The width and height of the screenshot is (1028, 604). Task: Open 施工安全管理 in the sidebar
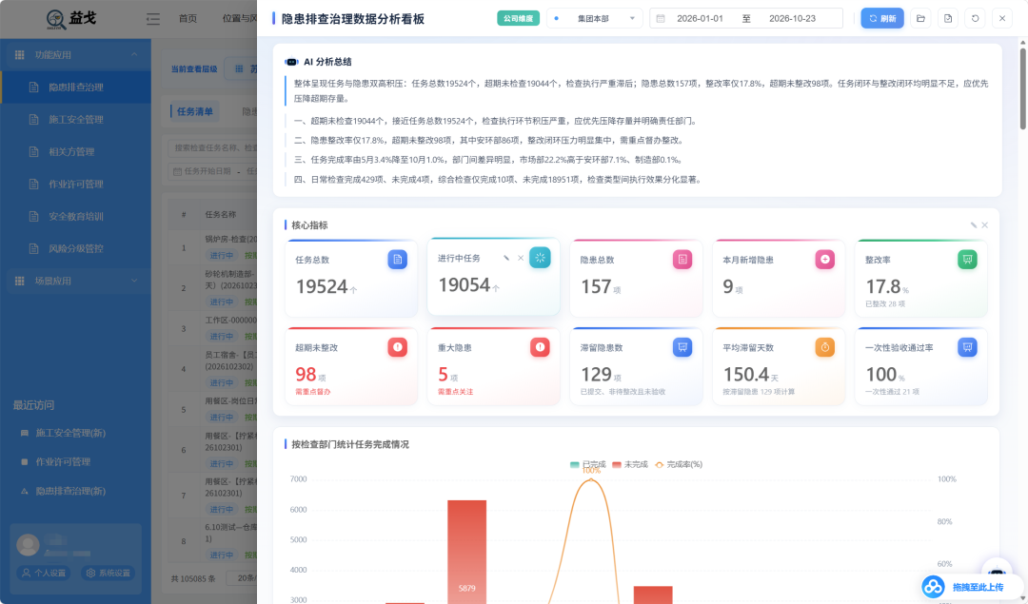click(75, 119)
